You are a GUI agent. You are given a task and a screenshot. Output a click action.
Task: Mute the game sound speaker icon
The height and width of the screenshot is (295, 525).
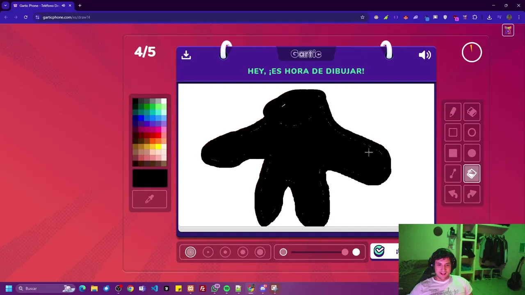pyautogui.click(x=425, y=55)
